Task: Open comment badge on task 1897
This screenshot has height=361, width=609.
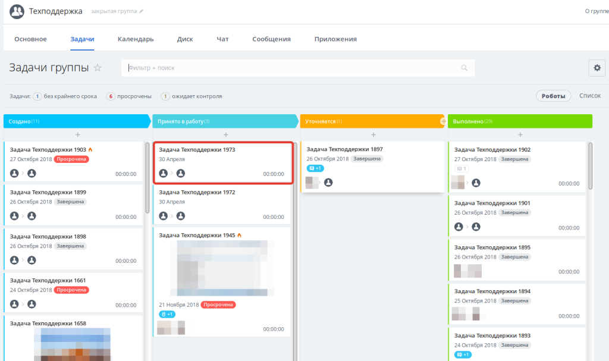Action: coord(315,168)
